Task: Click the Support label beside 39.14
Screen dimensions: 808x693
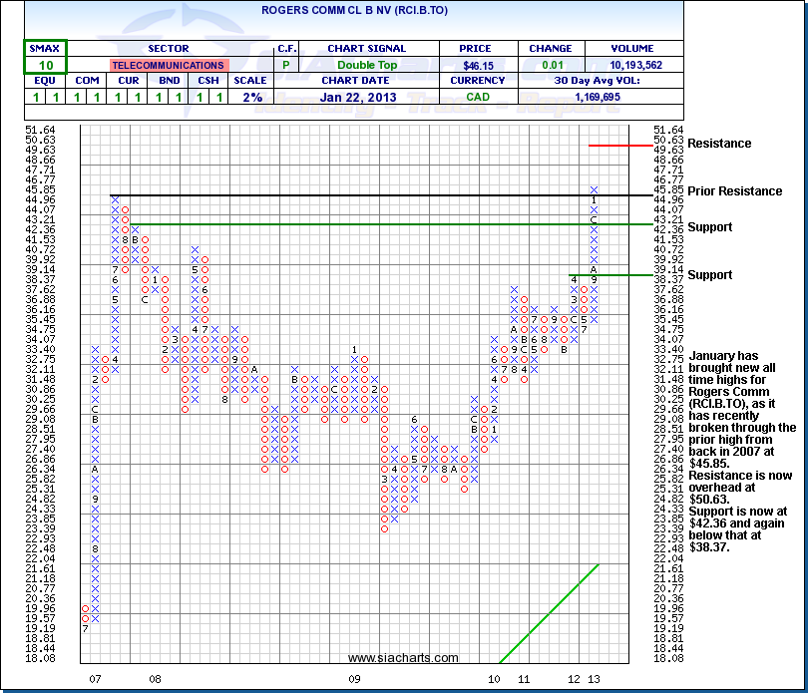Action: [x=709, y=275]
